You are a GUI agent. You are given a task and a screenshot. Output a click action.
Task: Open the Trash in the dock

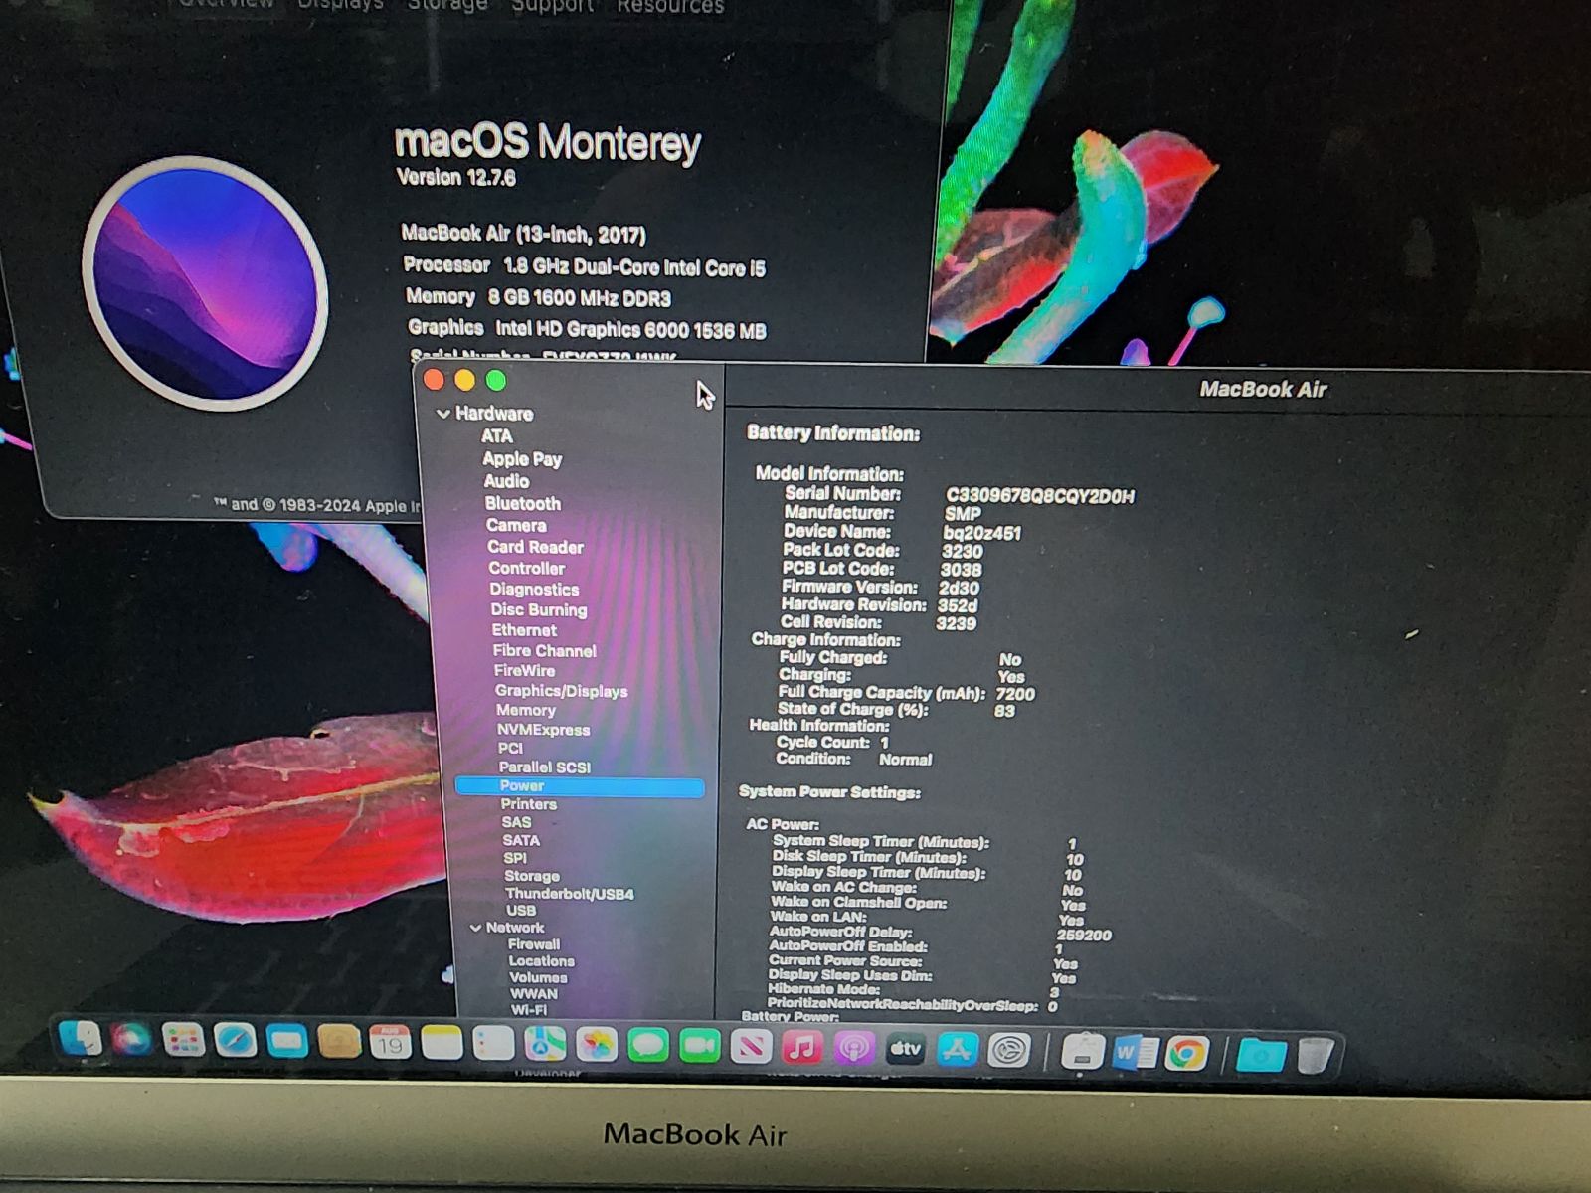1315,1055
